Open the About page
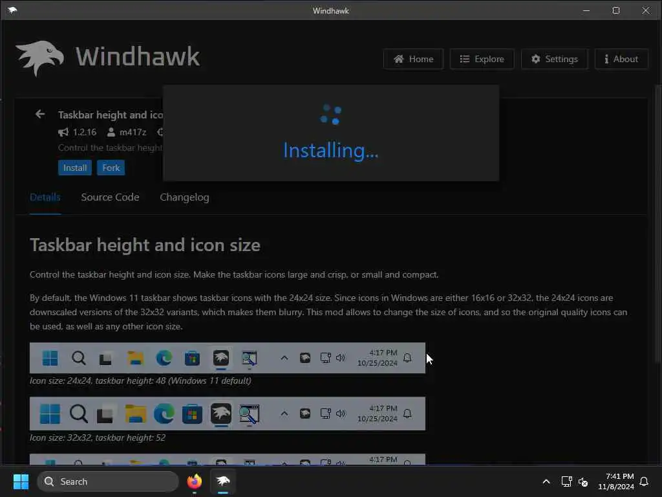662x497 pixels. click(x=621, y=59)
